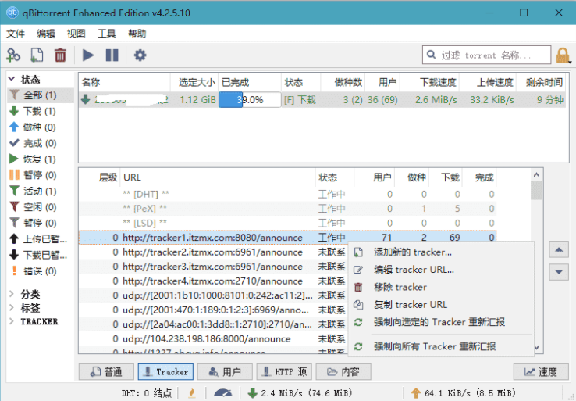Select the 做种 (0) filter
576x401 pixels.
click(x=40, y=127)
